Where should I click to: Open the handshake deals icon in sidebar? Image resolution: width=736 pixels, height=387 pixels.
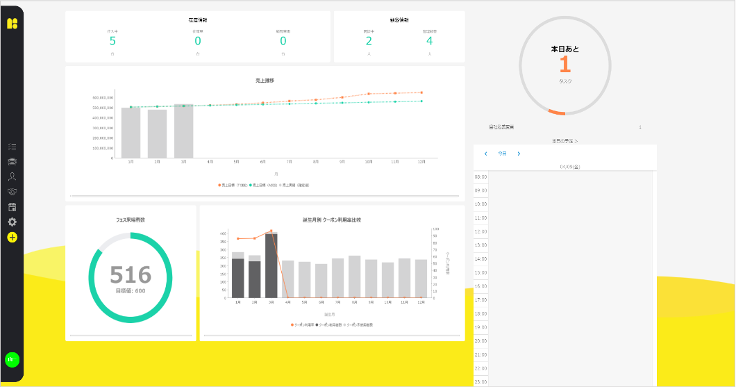12,192
